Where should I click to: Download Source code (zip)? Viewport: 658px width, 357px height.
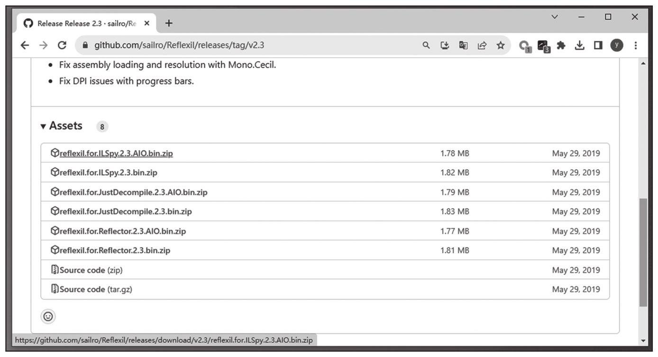tap(91, 270)
